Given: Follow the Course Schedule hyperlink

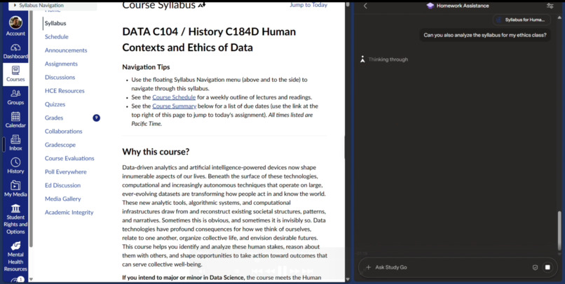Looking at the screenshot, I should (174, 97).
